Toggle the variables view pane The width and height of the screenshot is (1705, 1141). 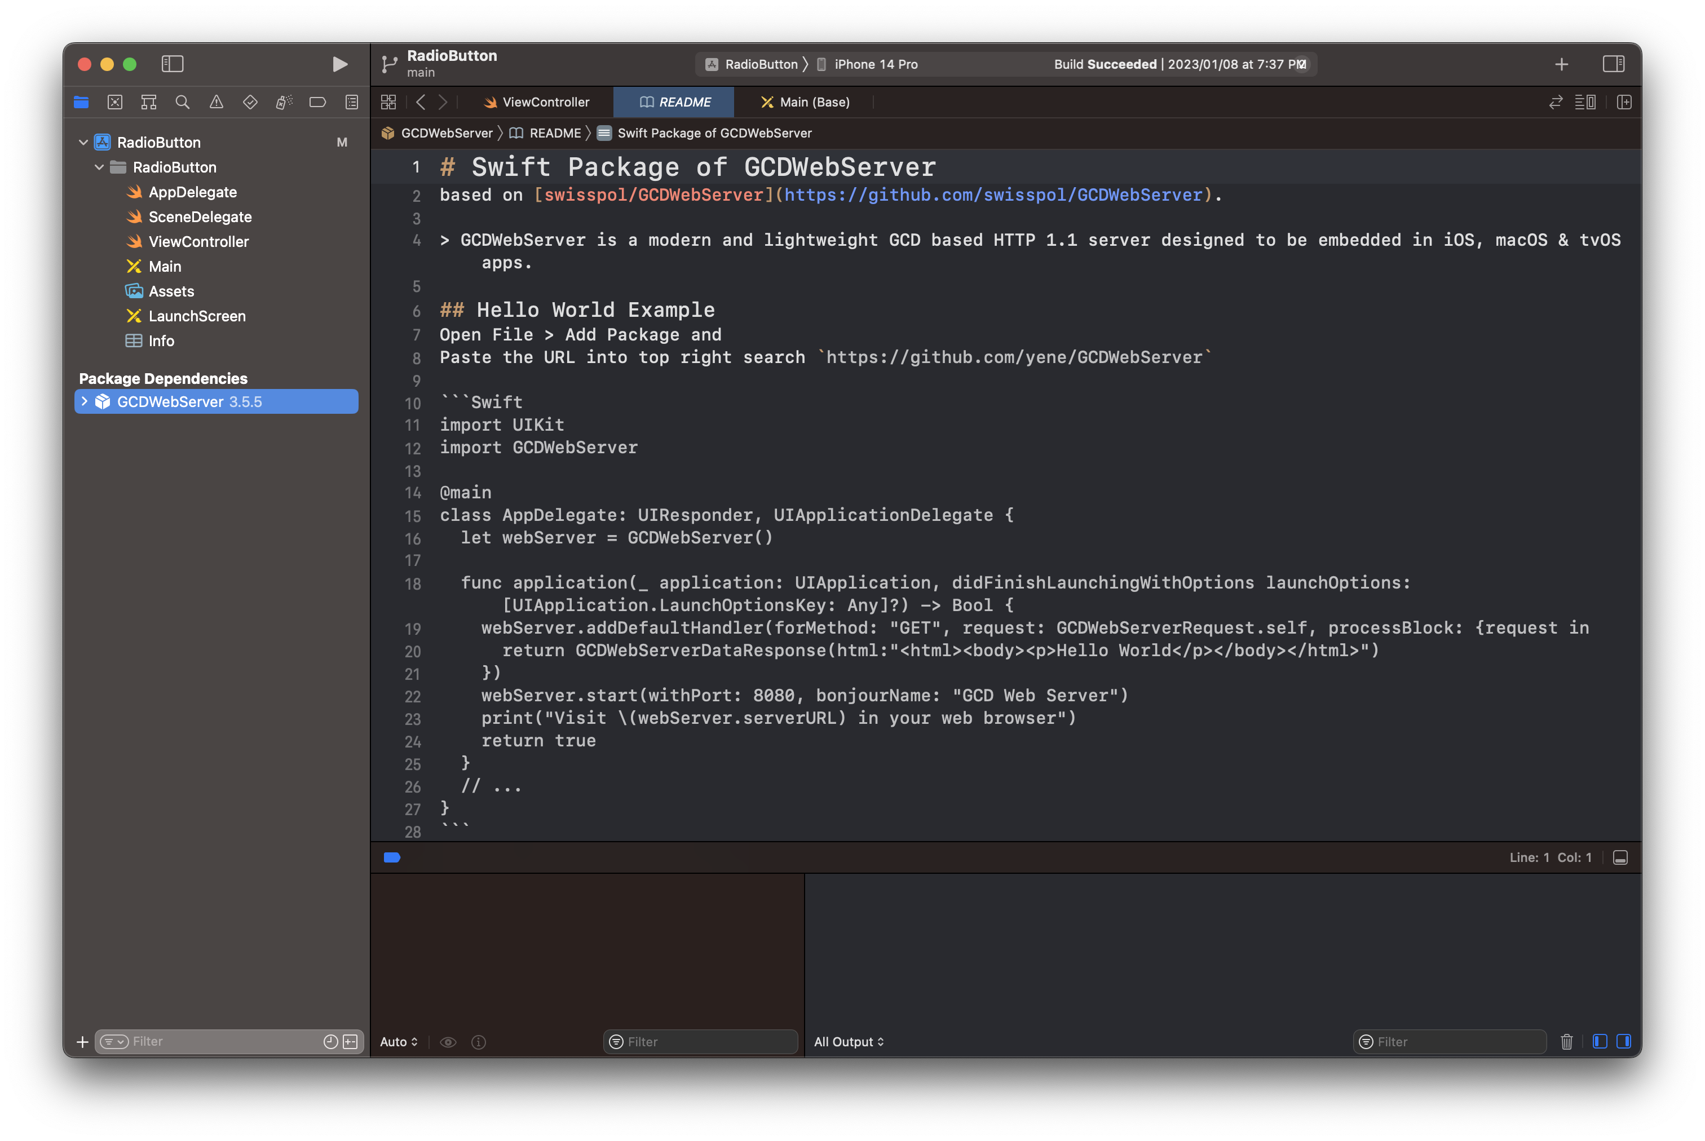[x=1600, y=1041]
